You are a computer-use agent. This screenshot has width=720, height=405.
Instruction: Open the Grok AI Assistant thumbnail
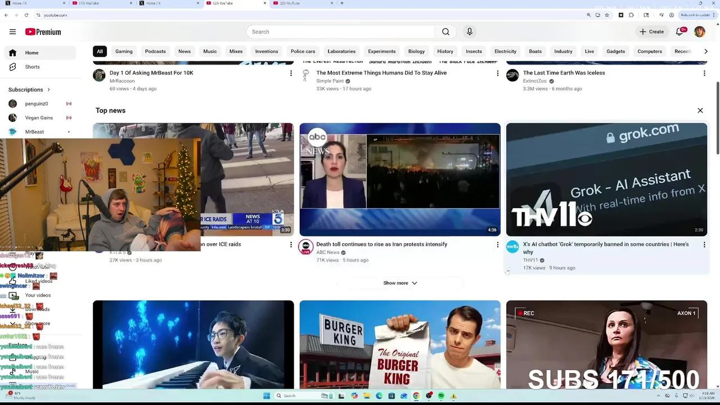point(606,179)
